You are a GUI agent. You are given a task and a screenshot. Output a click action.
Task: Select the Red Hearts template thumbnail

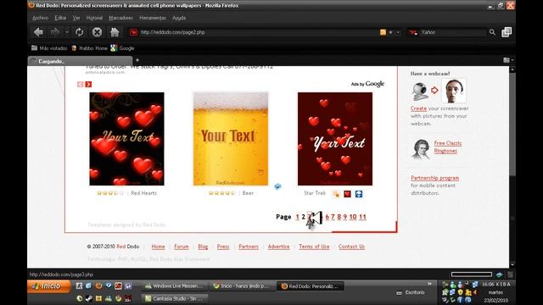coord(126,139)
